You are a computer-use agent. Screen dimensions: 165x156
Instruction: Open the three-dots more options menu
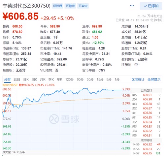(132, 6)
